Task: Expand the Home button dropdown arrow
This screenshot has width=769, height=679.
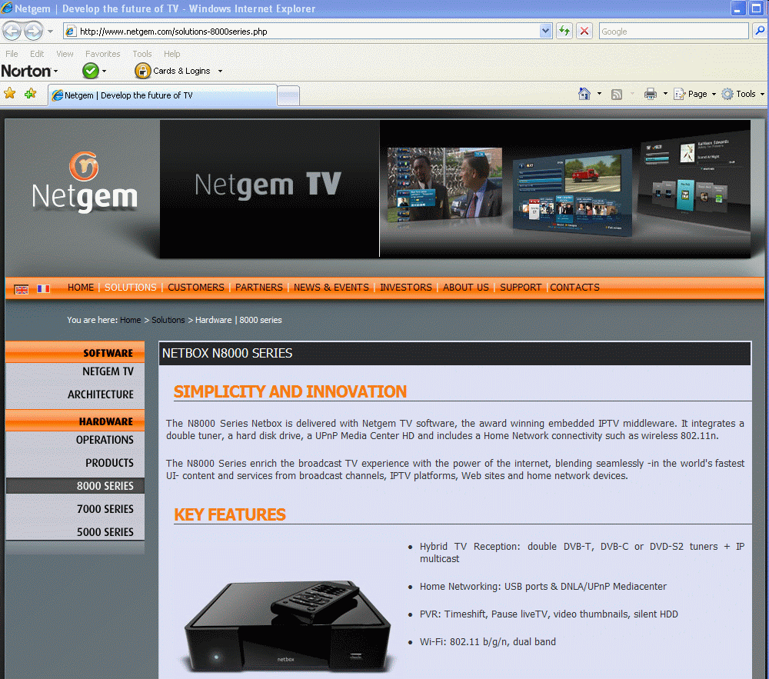Action: (599, 94)
